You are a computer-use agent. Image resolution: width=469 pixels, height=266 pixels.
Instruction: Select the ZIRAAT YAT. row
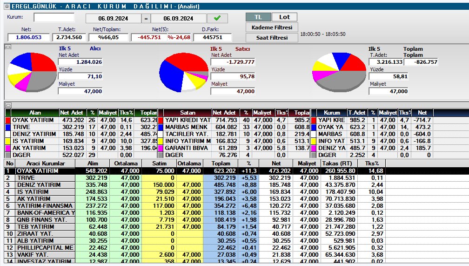(x=236, y=234)
